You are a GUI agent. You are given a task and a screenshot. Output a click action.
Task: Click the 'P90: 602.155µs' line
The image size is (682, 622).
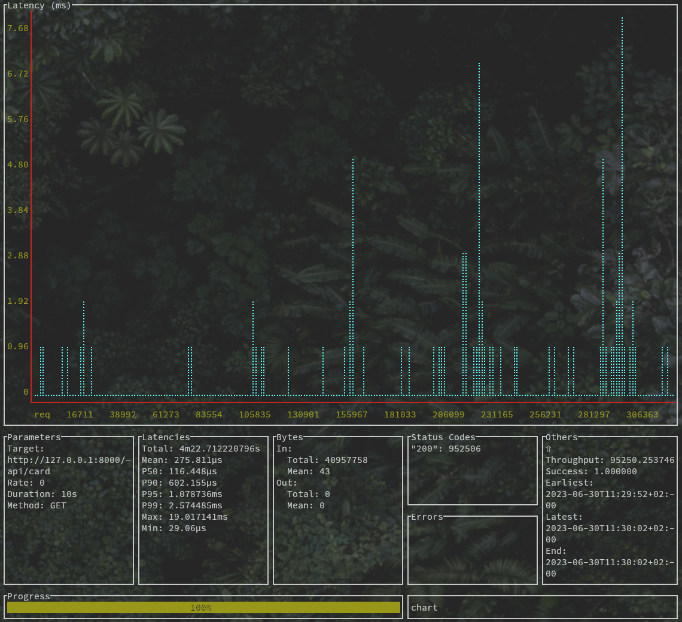(179, 483)
